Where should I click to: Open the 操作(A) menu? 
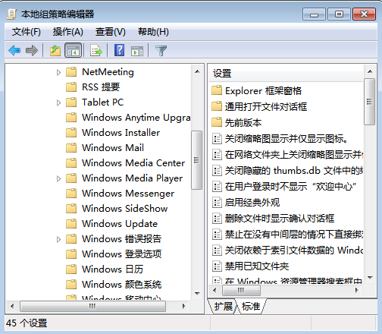68,32
